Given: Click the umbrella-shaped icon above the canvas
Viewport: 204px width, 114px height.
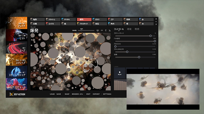Looking at the screenshot, I should click(x=102, y=30).
